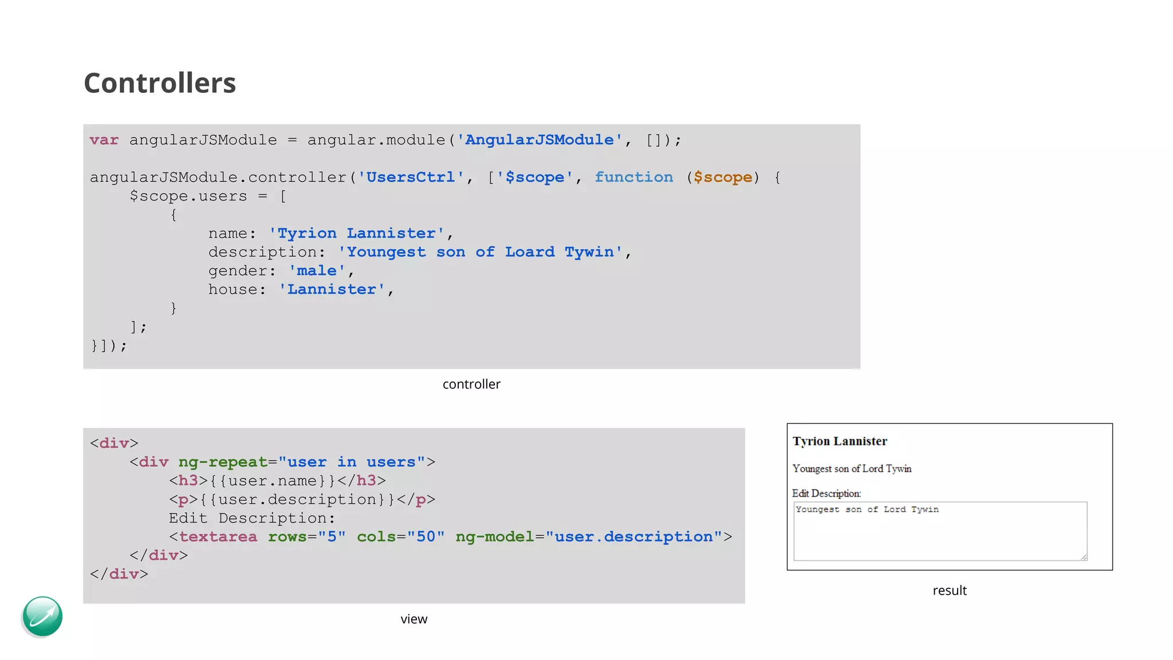Click the {{user.description}} paragraph line
Image resolution: width=1173 pixels, height=660 pixels.
[x=302, y=499]
